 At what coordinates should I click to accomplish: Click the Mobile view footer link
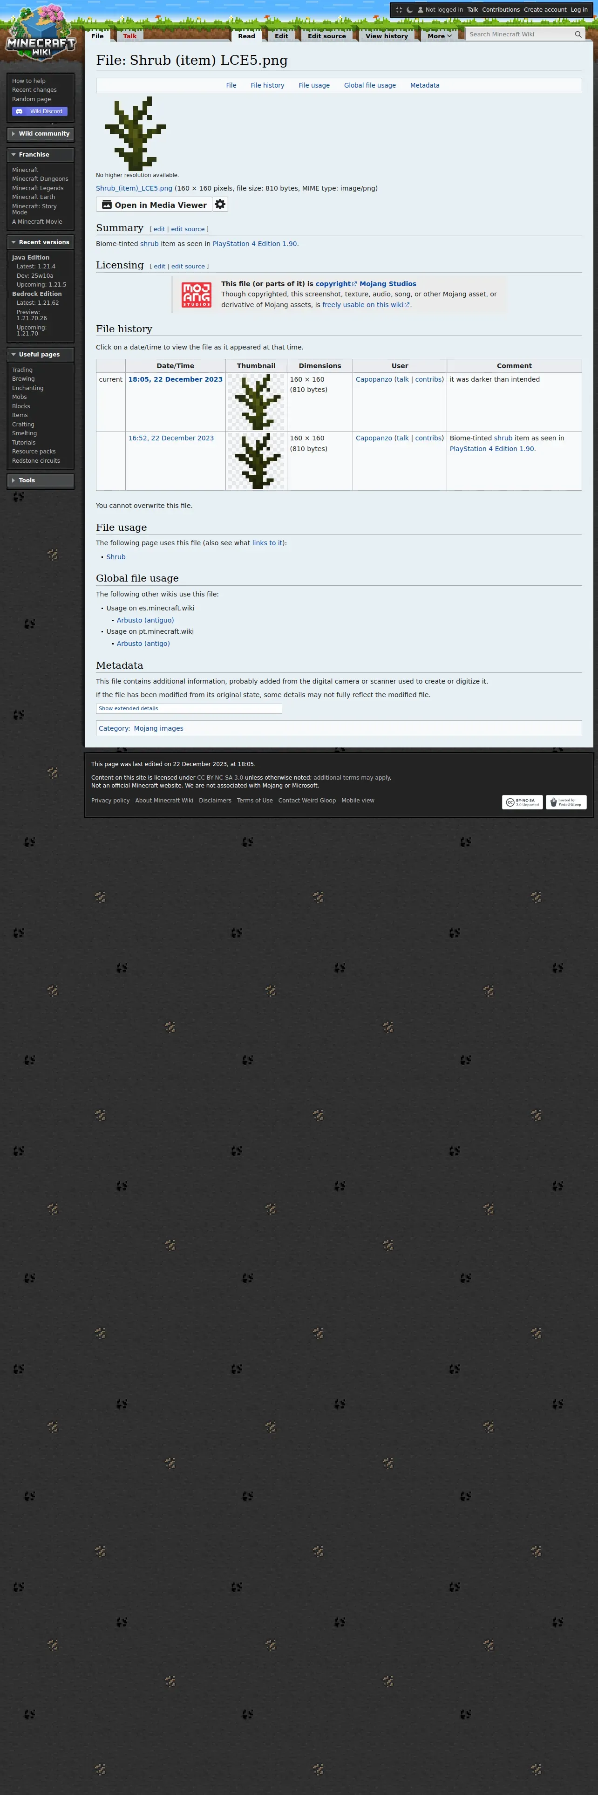tap(358, 801)
